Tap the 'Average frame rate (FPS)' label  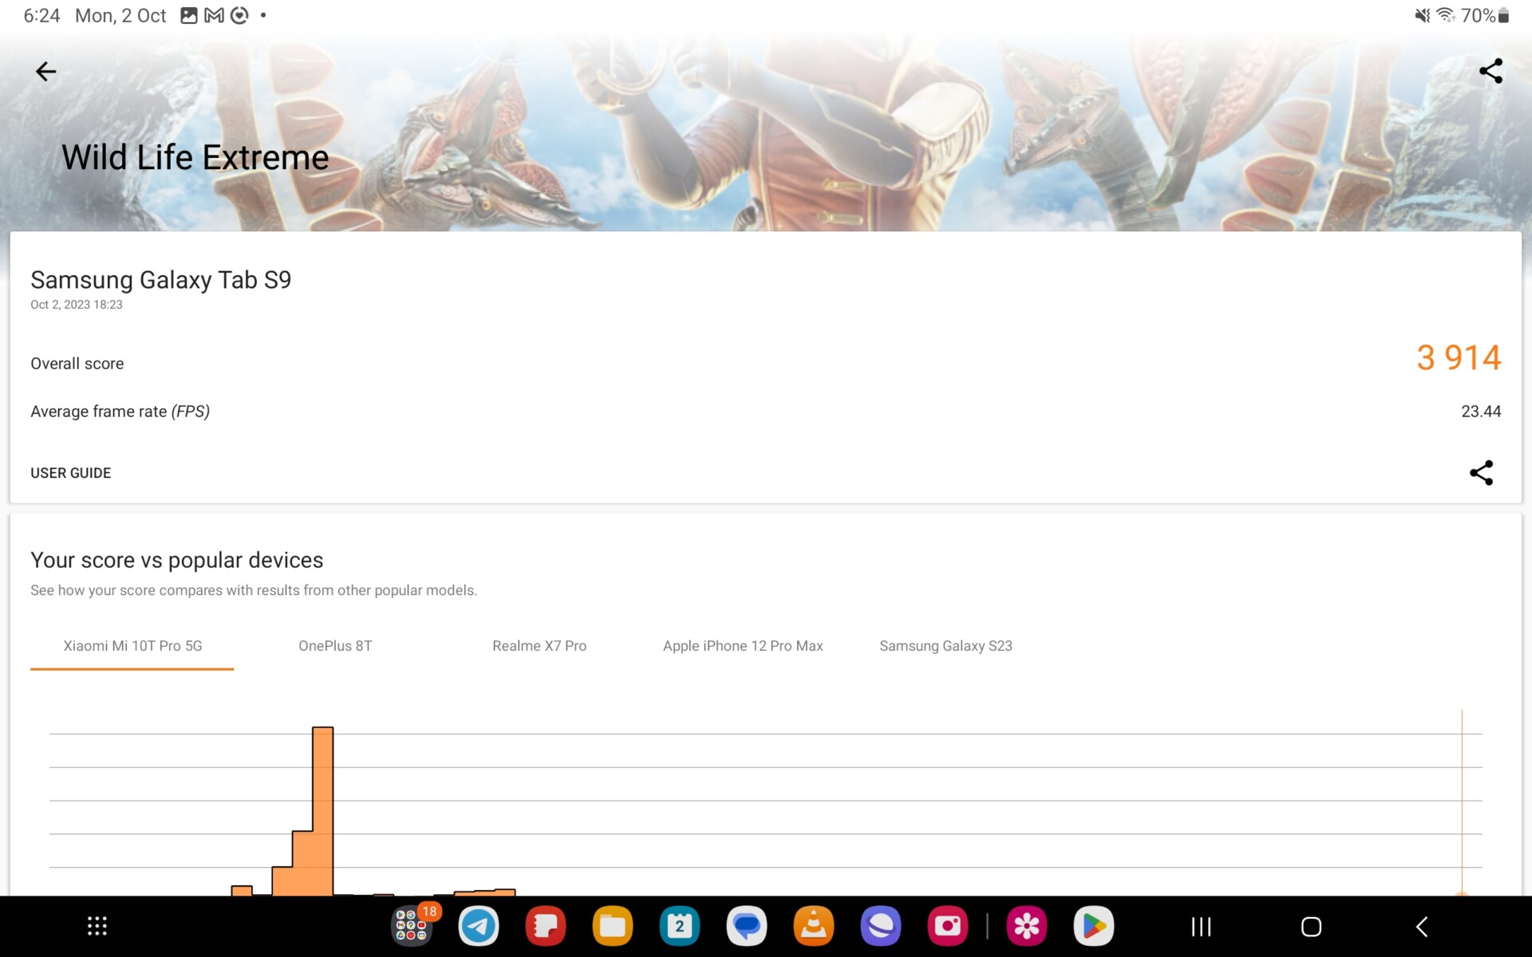tap(120, 412)
